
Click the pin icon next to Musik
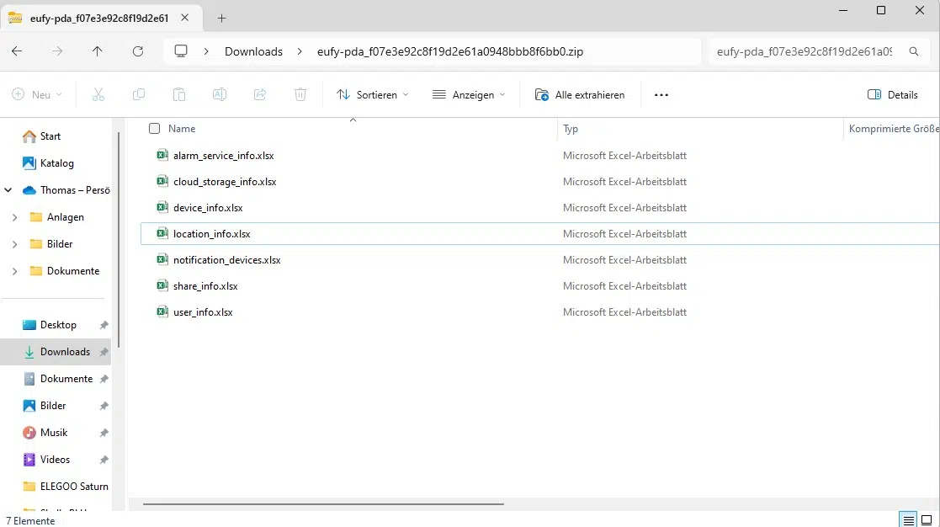pos(104,433)
